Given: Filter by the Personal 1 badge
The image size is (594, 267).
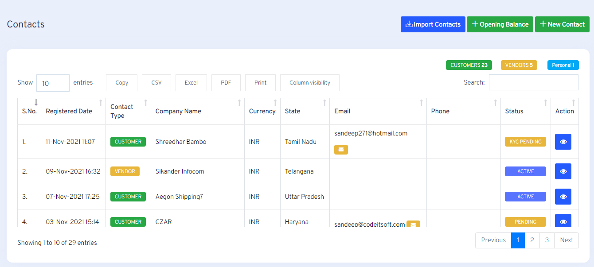Looking at the screenshot, I should (563, 65).
